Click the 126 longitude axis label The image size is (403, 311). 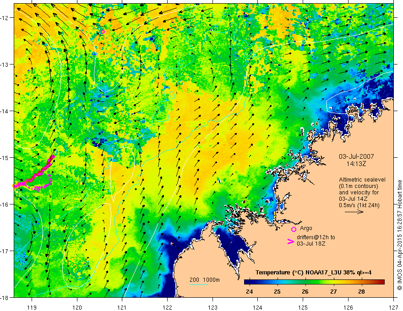click(348, 307)
